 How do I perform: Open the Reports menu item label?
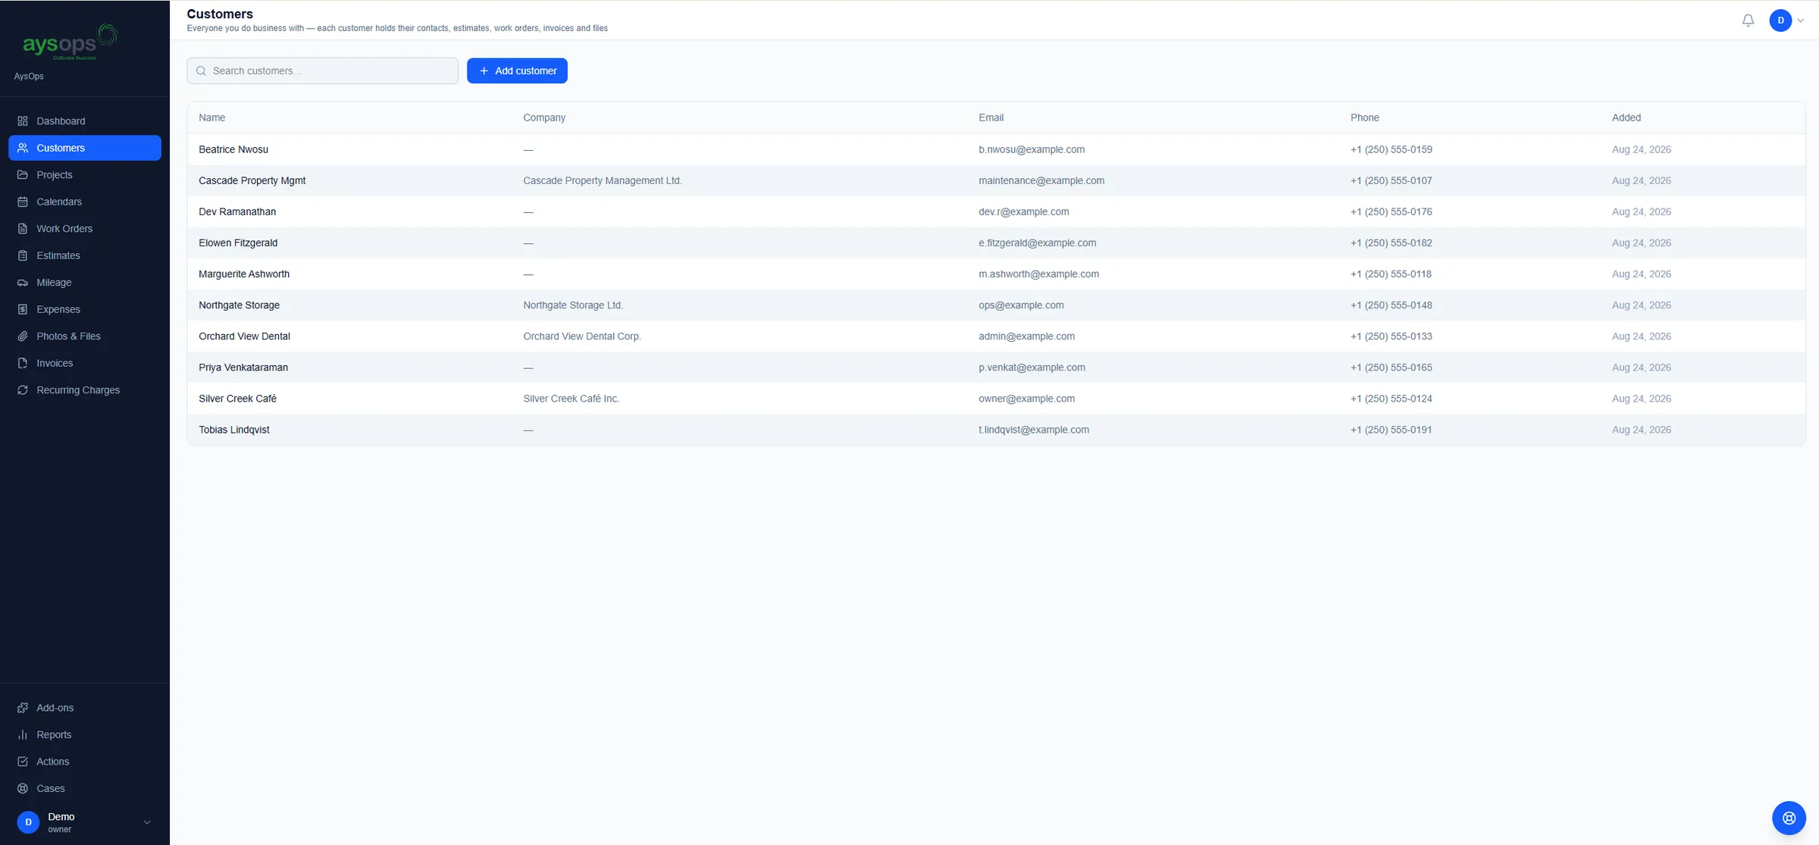[54, 735]
